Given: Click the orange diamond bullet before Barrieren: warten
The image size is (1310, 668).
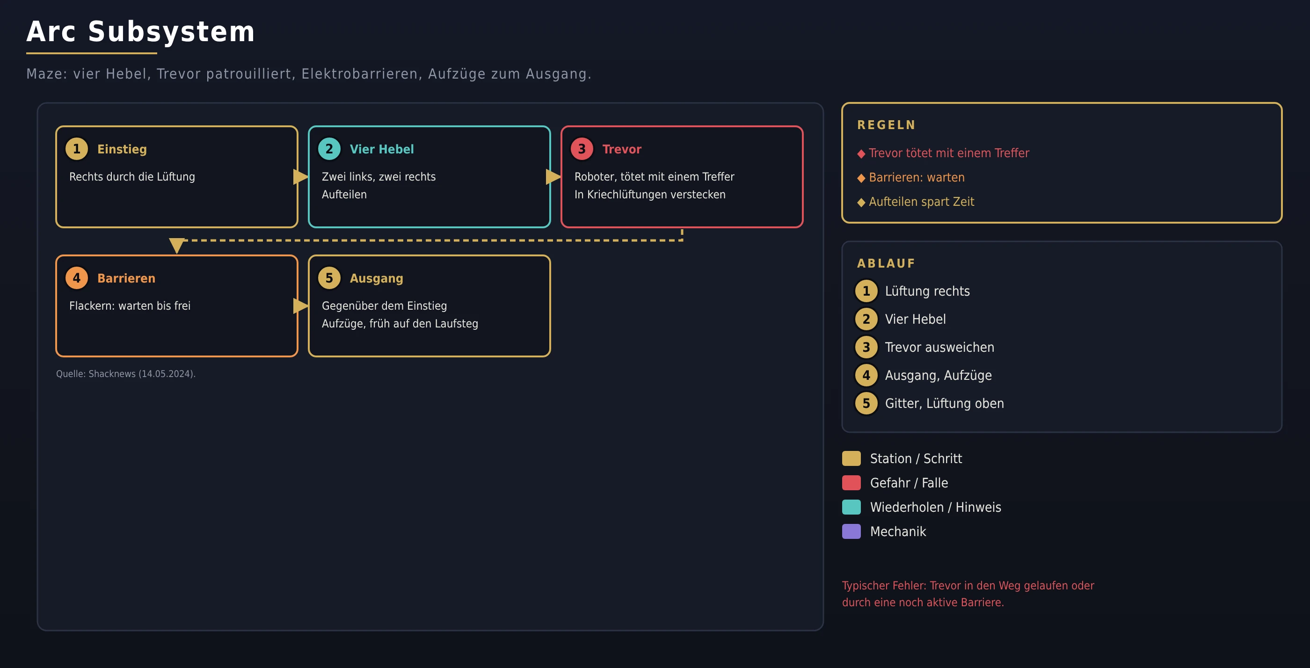Looking at the screenshot, I should [861, 178].
